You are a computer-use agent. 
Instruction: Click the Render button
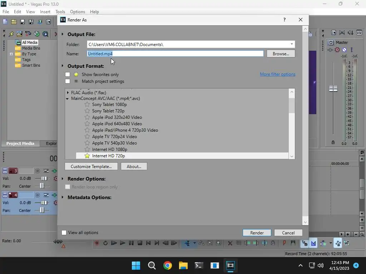click(257, 233)
